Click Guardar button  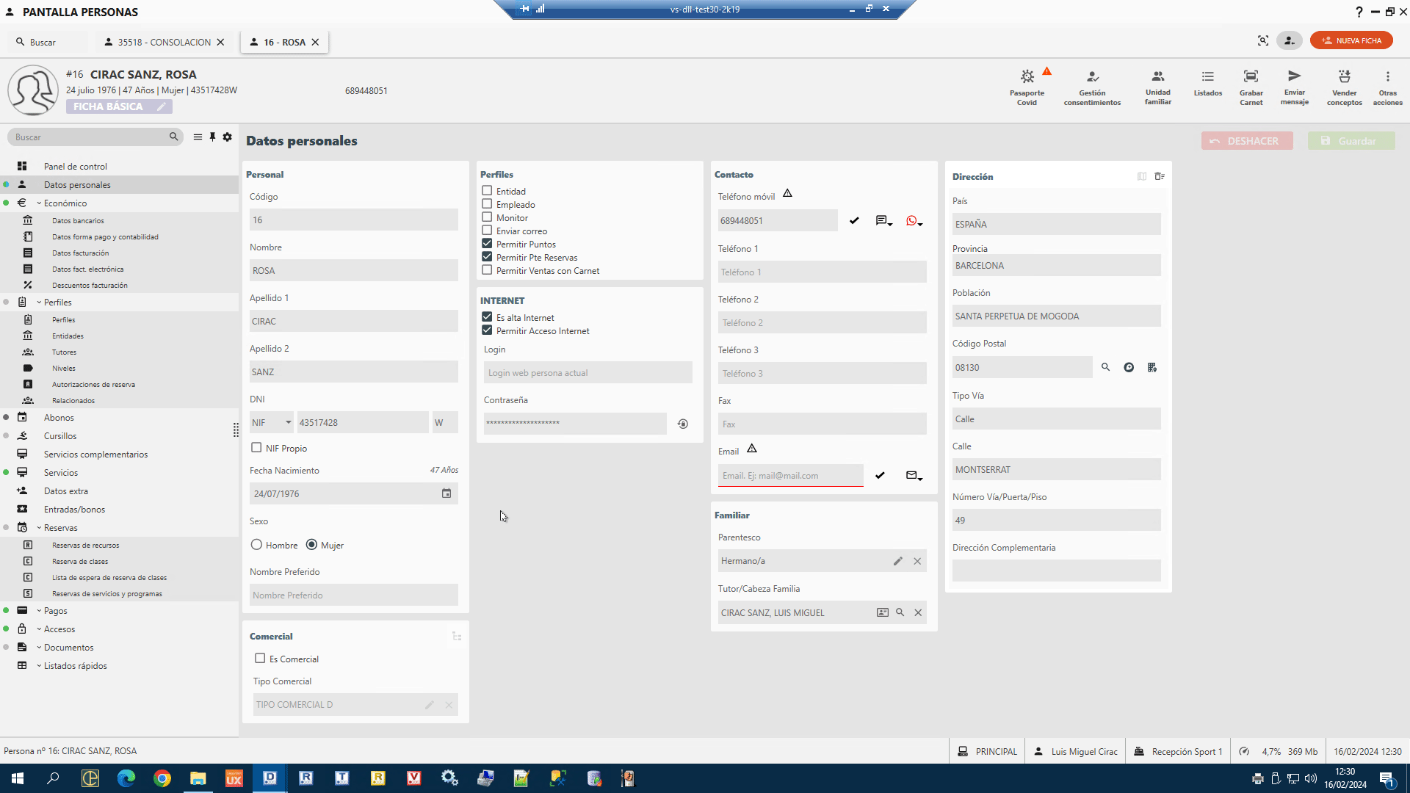[1351, 141]
